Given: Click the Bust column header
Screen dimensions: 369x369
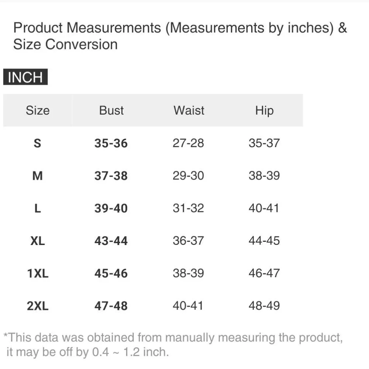Looking at the screenshot, I should [111, 110].
